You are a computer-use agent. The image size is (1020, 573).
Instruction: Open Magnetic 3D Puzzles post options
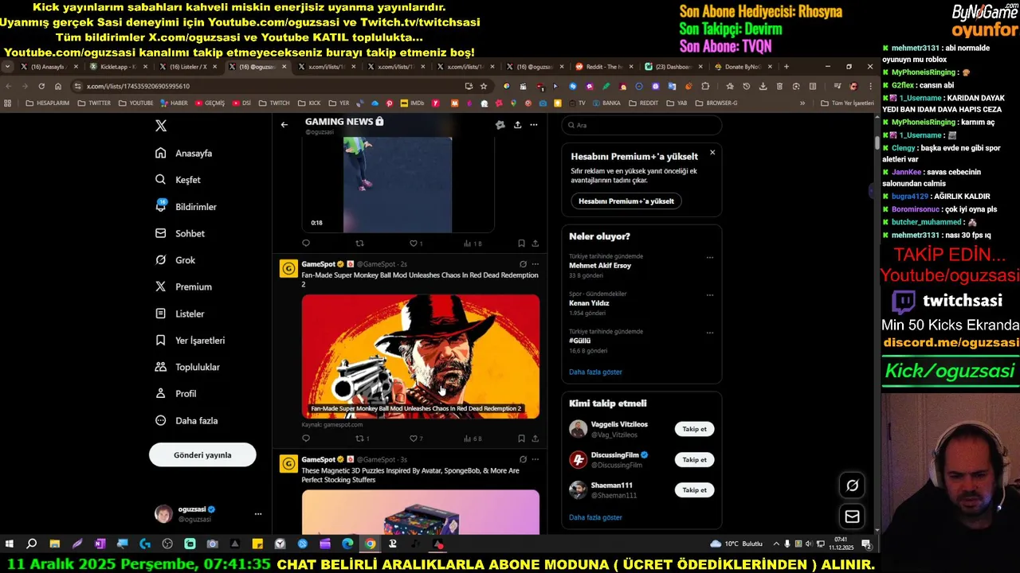click(x=535, y=459)
